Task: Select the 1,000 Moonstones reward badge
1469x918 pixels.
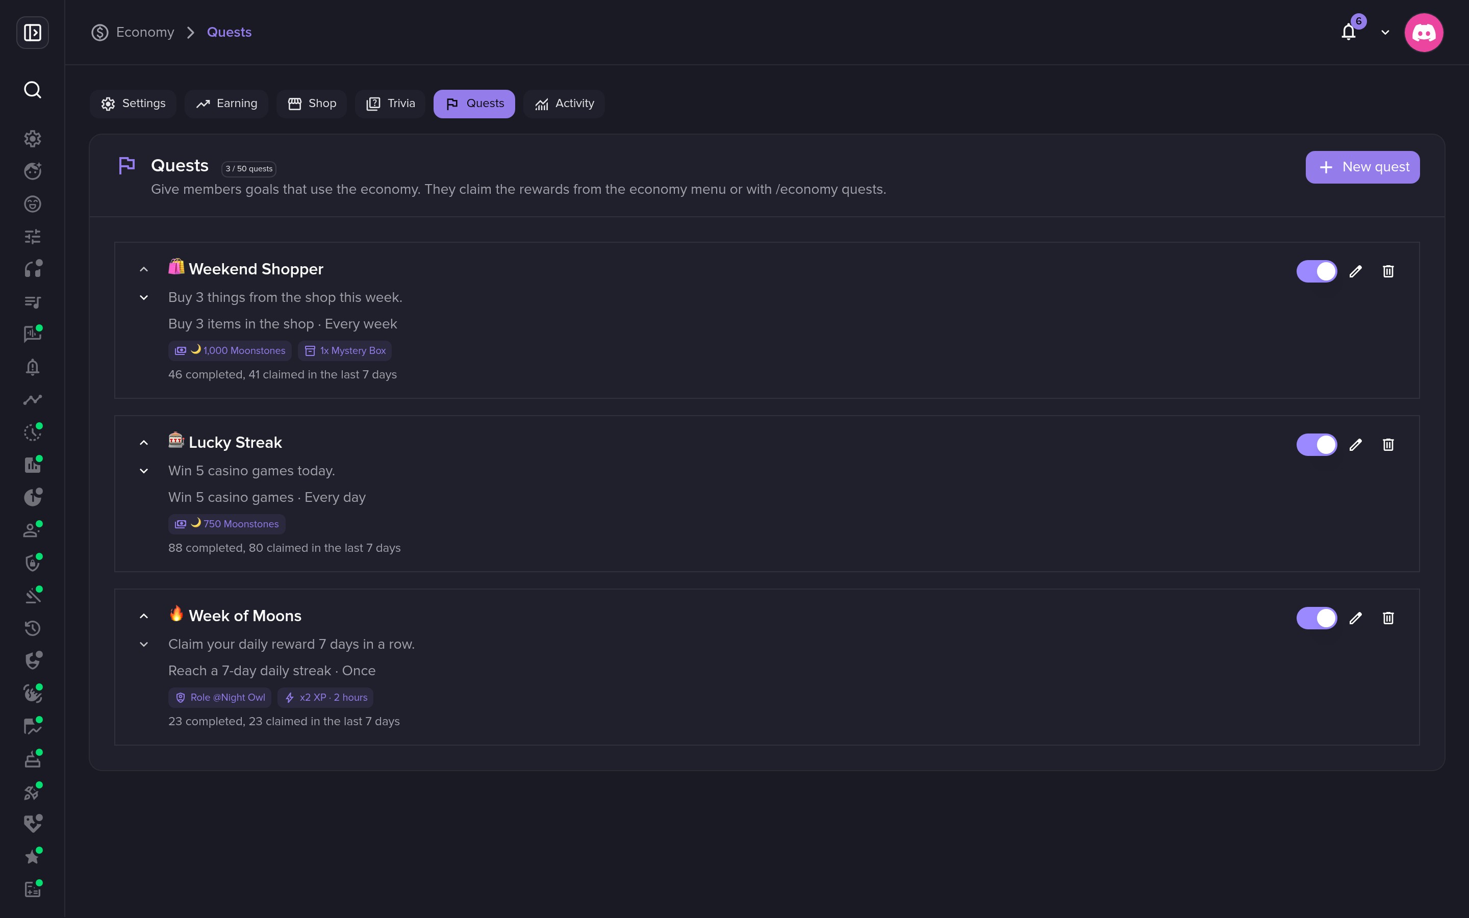Action: [x=230, y=351]
